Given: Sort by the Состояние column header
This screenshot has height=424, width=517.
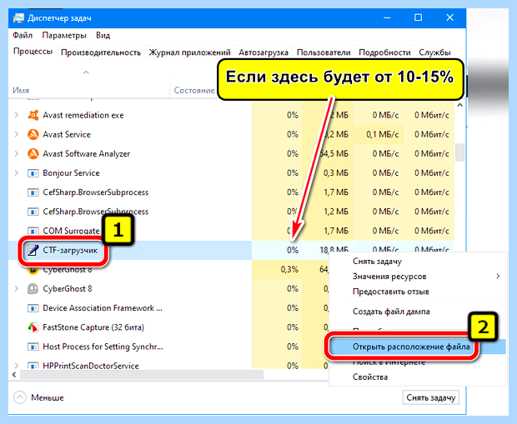Looking at the screenshot, I should (x=194, y=90).
